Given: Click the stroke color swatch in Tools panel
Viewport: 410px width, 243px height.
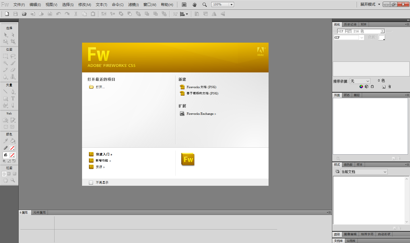Looking at the screenshot, I should click(12, 148).
